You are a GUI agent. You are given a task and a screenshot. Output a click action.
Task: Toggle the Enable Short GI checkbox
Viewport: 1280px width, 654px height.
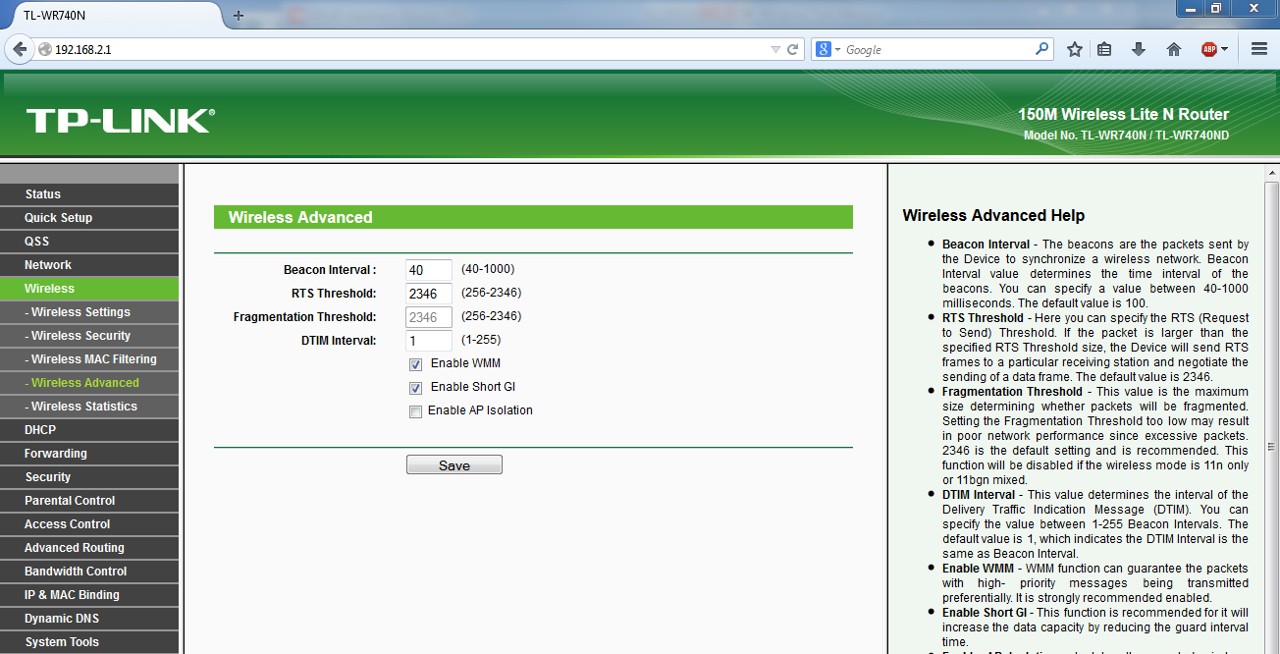(416, 388)
